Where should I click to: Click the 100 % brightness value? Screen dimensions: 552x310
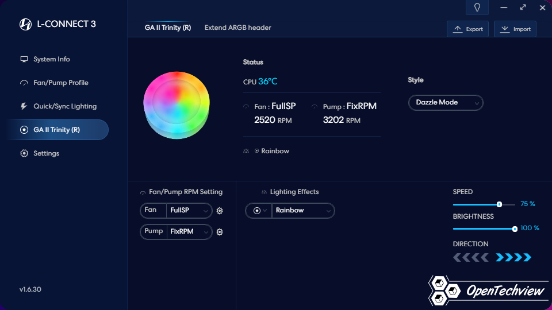530,228
